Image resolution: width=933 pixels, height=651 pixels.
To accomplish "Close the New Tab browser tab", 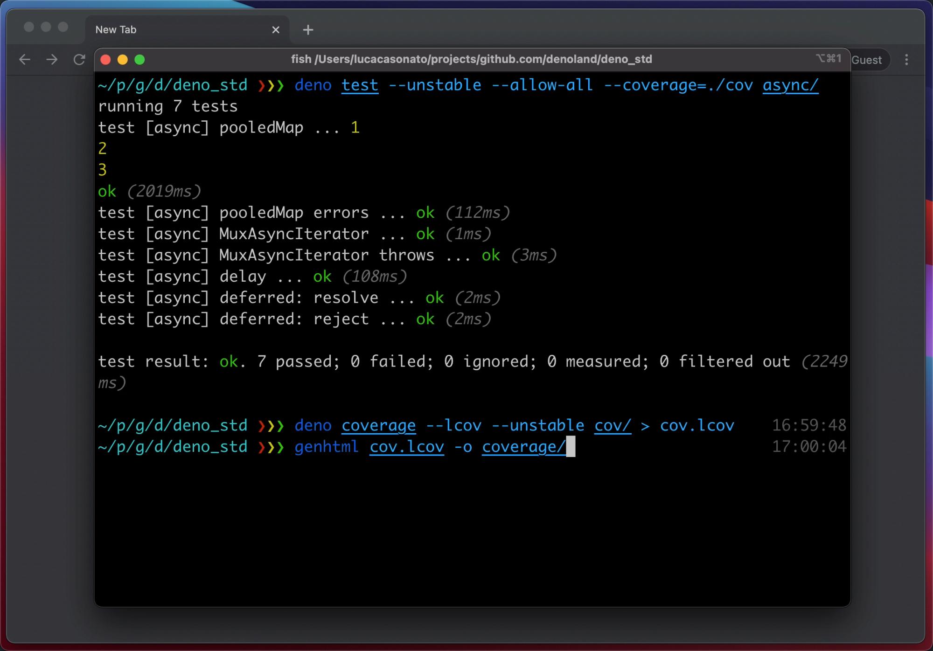I will pos(276,30).
